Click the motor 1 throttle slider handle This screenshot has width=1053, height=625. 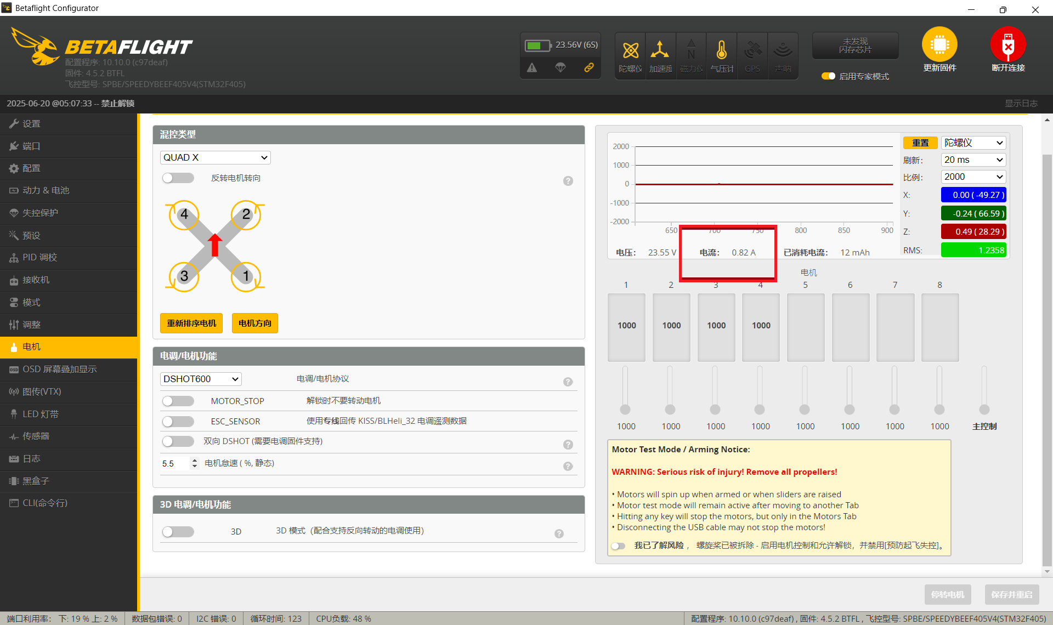625,410
